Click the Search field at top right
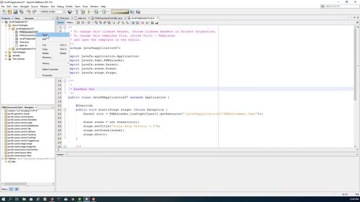This screenshot has width=360, height=202. [x=340, y=6]
